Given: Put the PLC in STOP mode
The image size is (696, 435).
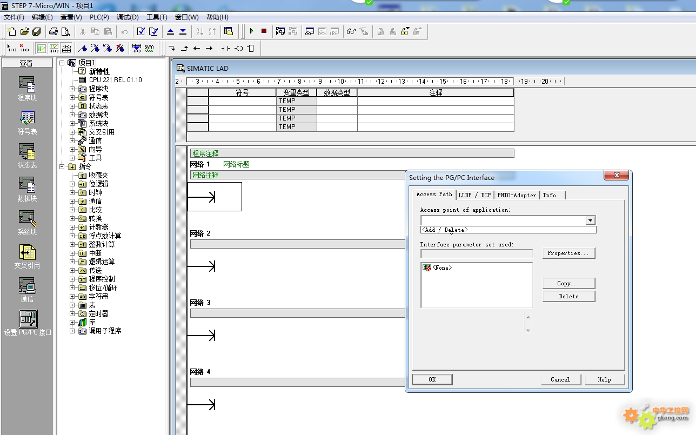Looking at the screenshot, I should coord(264,31).
